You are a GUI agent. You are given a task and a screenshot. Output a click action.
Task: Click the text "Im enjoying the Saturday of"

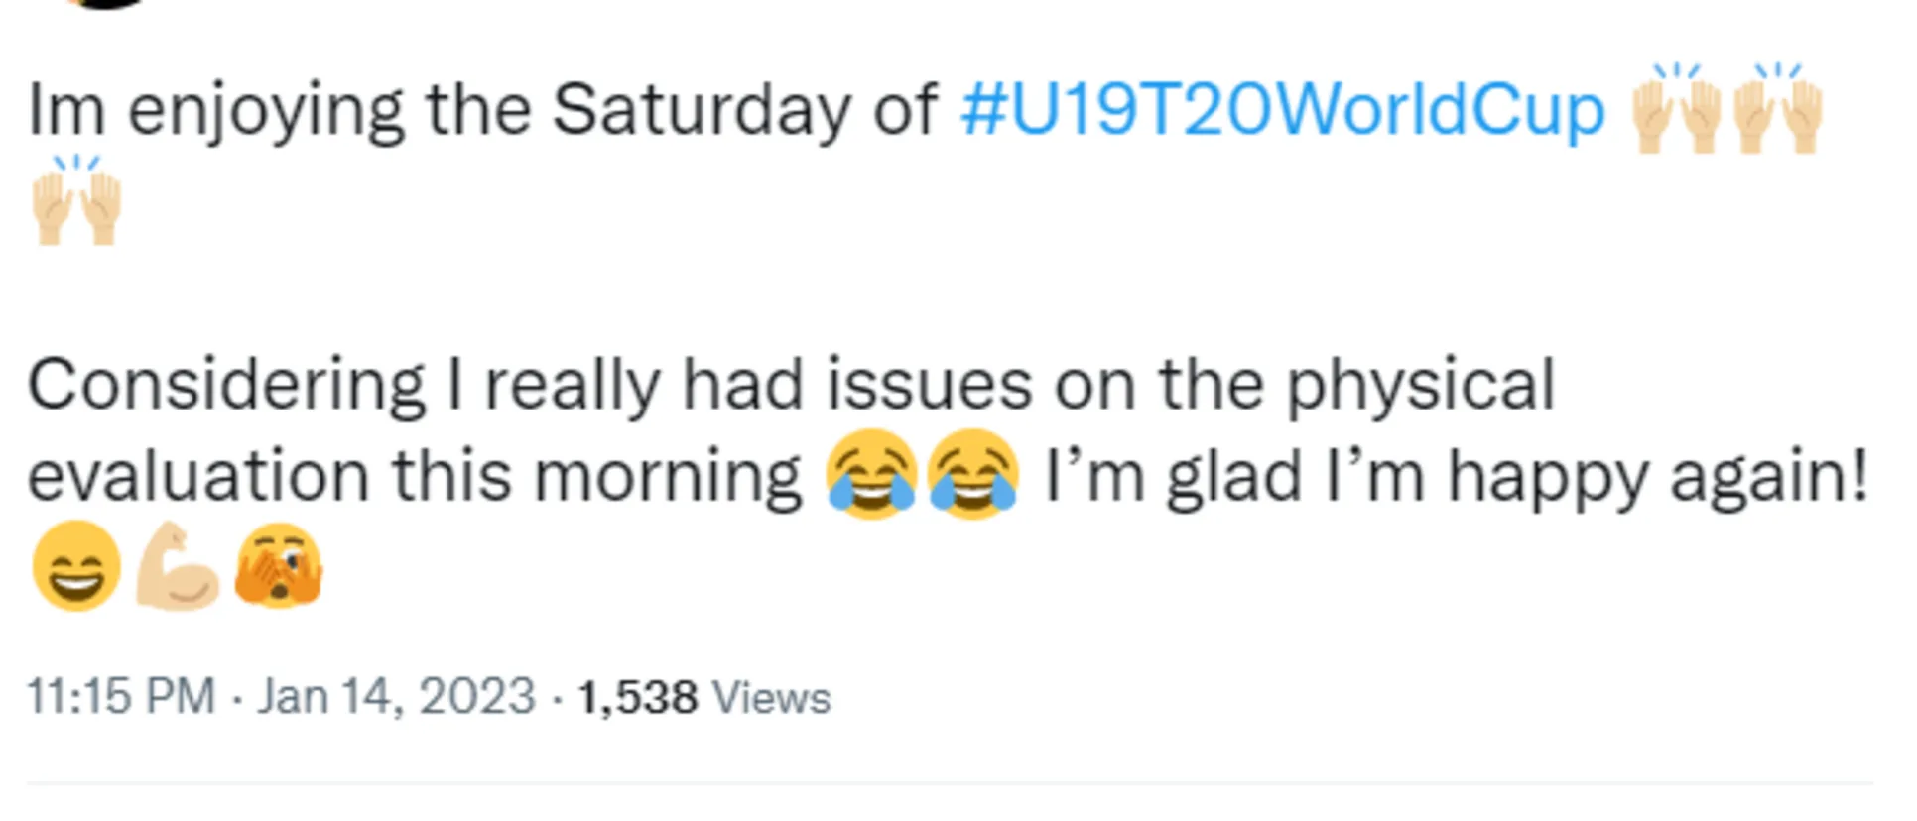pos(482,110)
